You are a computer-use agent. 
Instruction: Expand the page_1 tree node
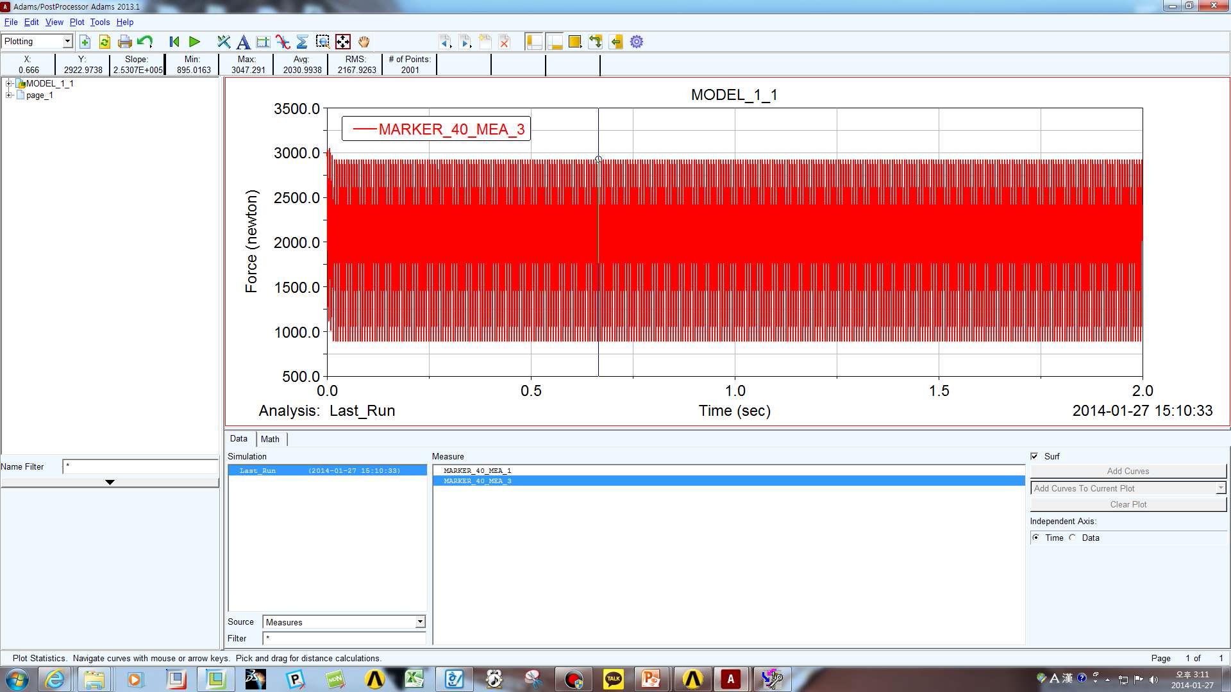9,95
